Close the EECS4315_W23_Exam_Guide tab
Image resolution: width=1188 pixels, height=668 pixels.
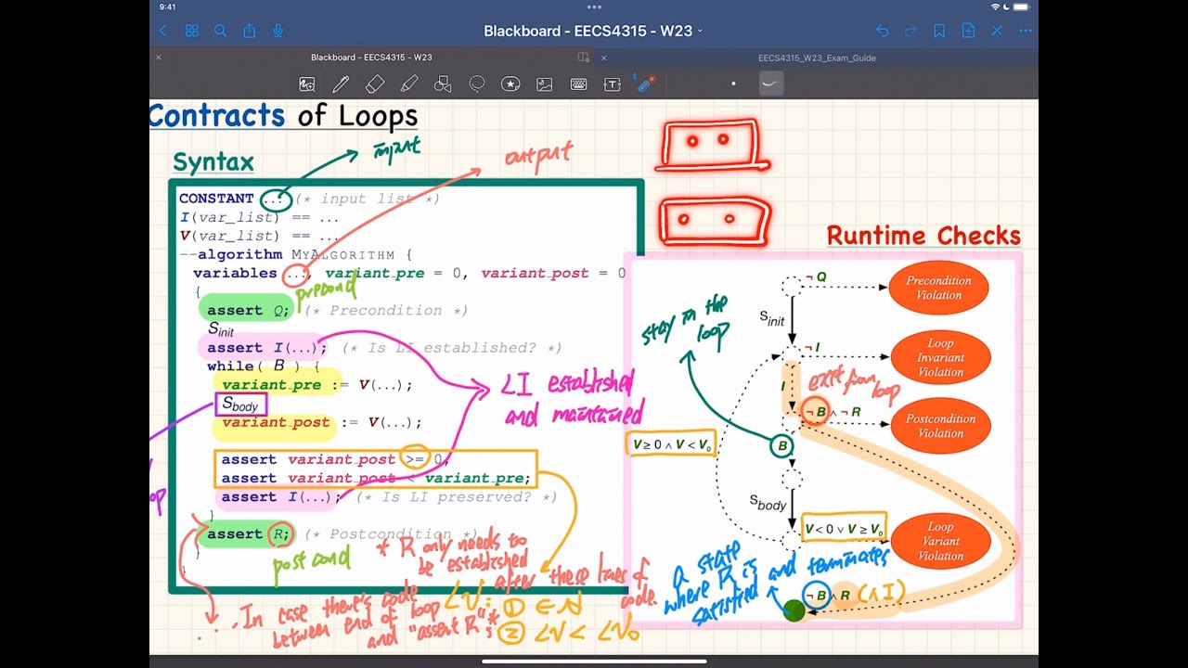604,58
